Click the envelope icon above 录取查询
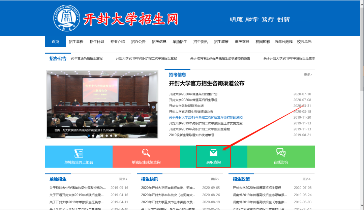Viewport: 364px width, 210px height. pos(213,153)
